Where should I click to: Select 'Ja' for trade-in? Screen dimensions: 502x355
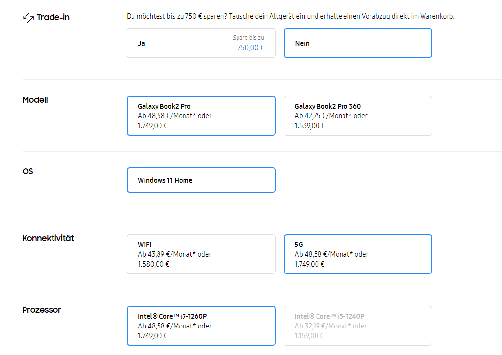pos(201,43)
